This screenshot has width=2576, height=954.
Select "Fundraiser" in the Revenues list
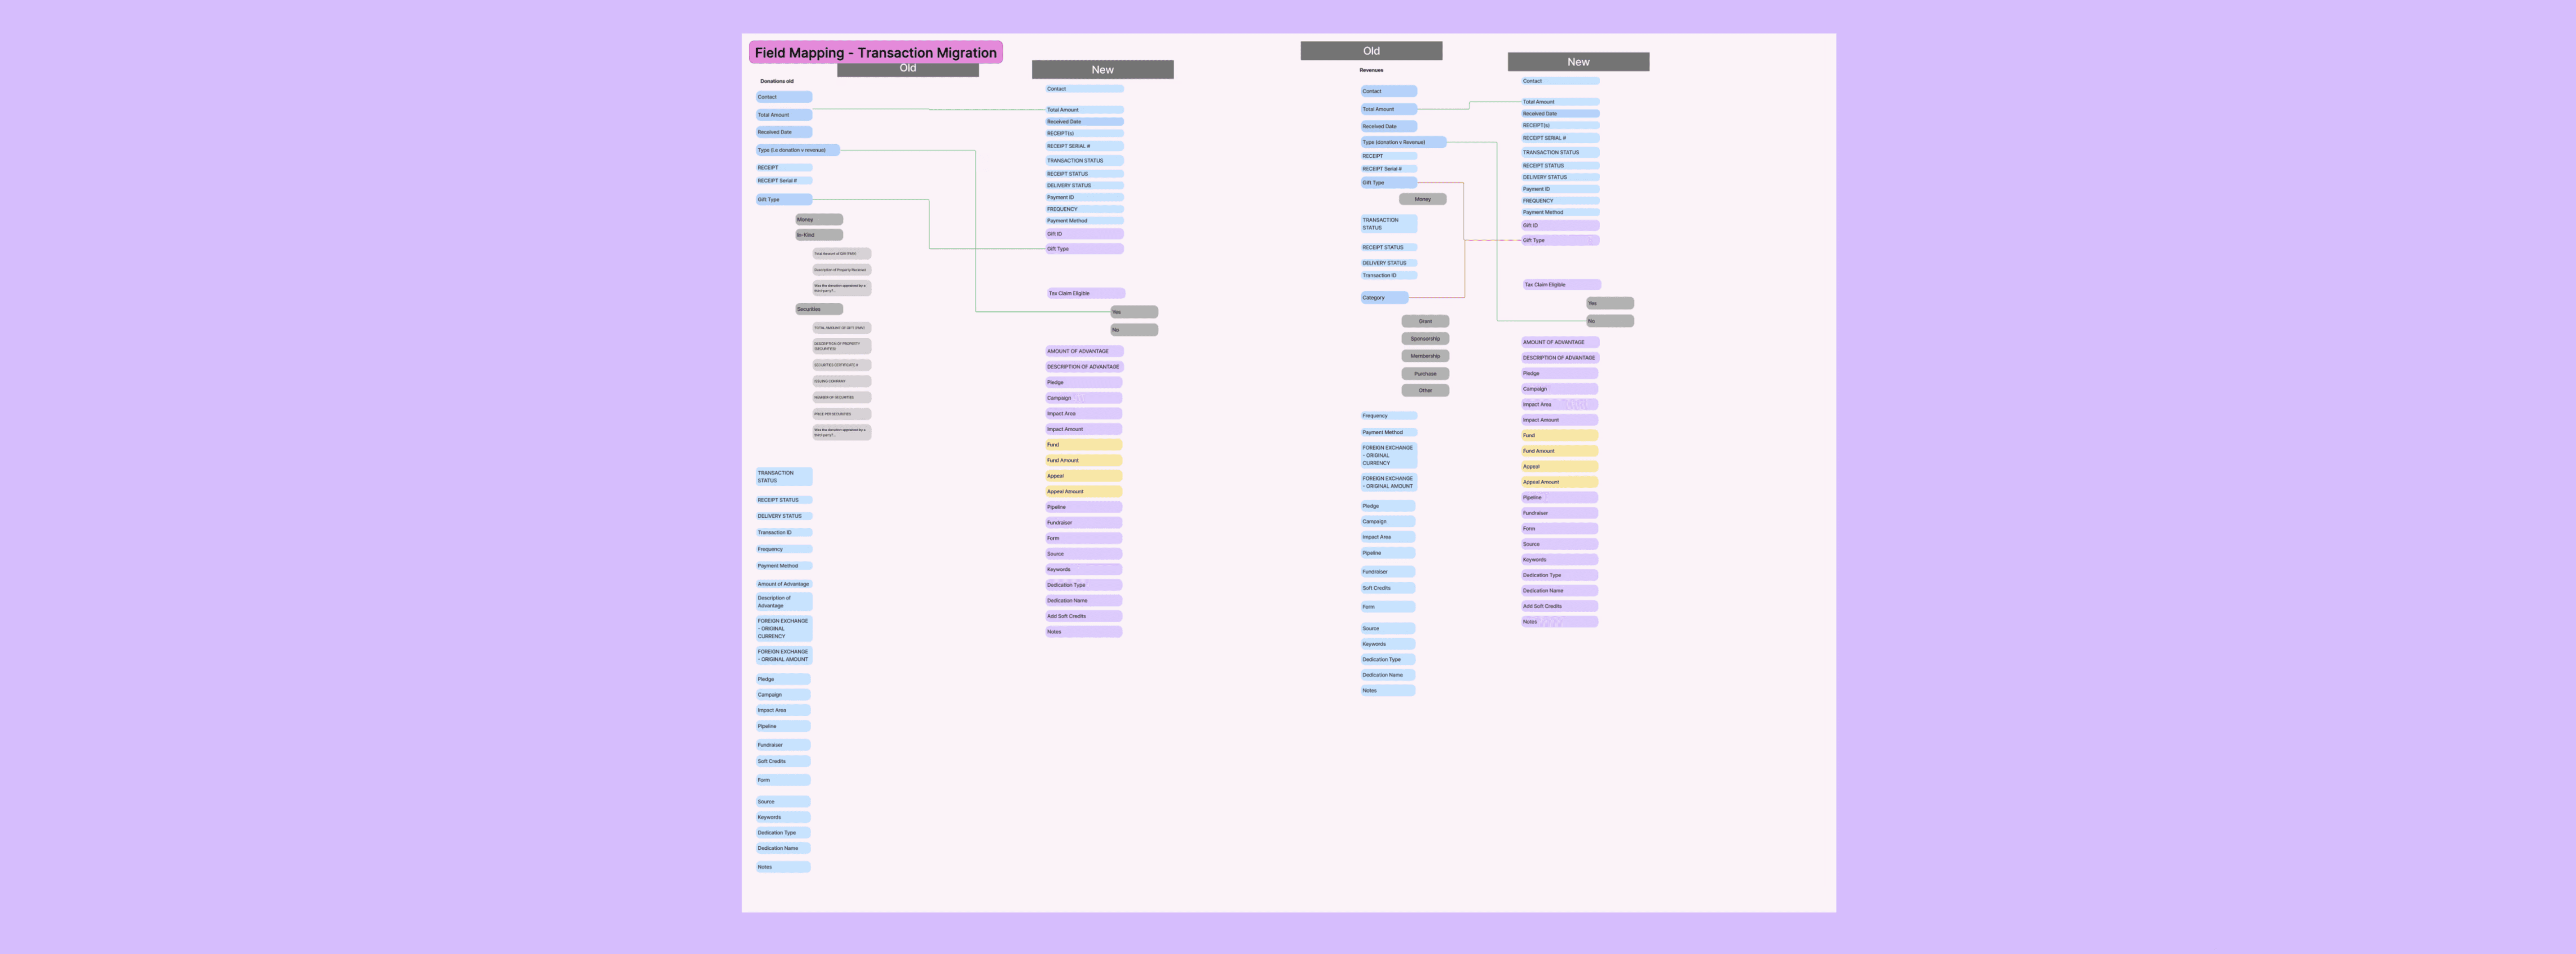pos(1388,572)
